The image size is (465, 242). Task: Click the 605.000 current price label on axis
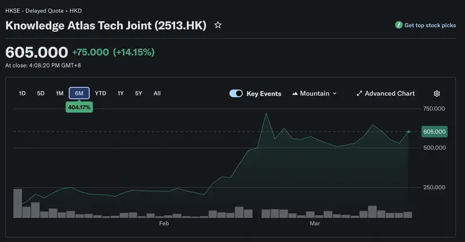pos(435,131)
